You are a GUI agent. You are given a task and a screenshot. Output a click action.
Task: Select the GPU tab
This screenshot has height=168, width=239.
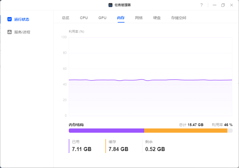(x=102, y=18)
